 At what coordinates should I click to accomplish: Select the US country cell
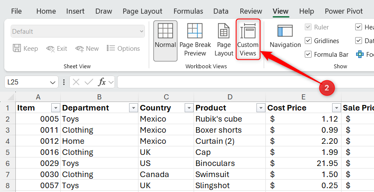166,163
